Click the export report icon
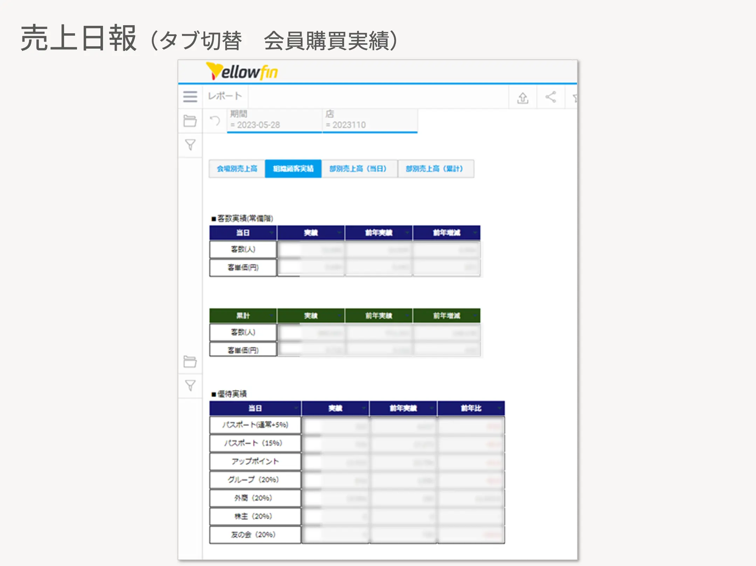 (x=522, y=98)
